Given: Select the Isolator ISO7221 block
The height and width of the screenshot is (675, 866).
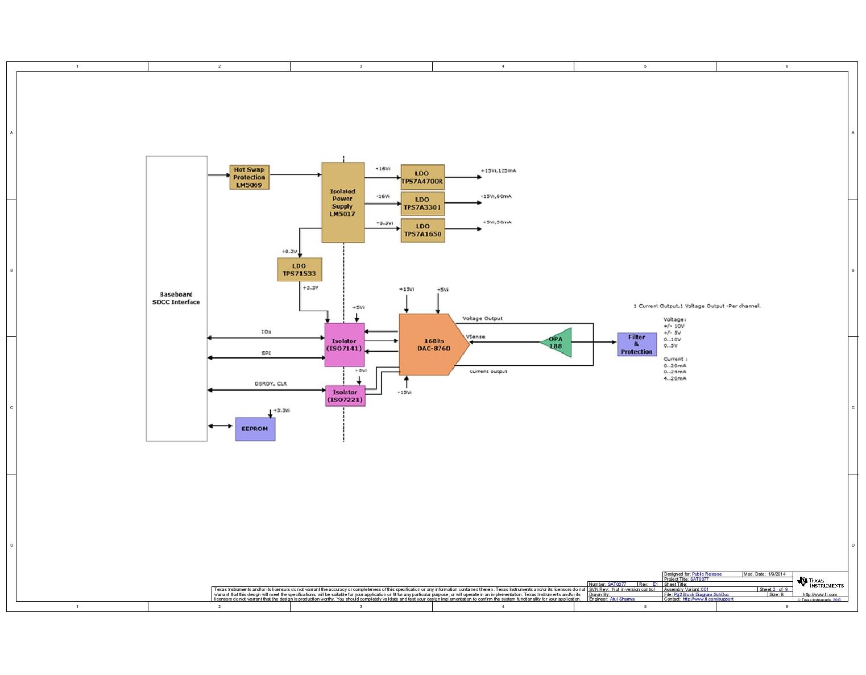Looking at the screenshot, I should coord(345,396).
